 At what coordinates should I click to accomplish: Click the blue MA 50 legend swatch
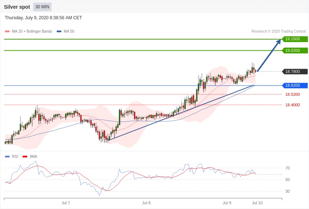[x=59, y=32]
